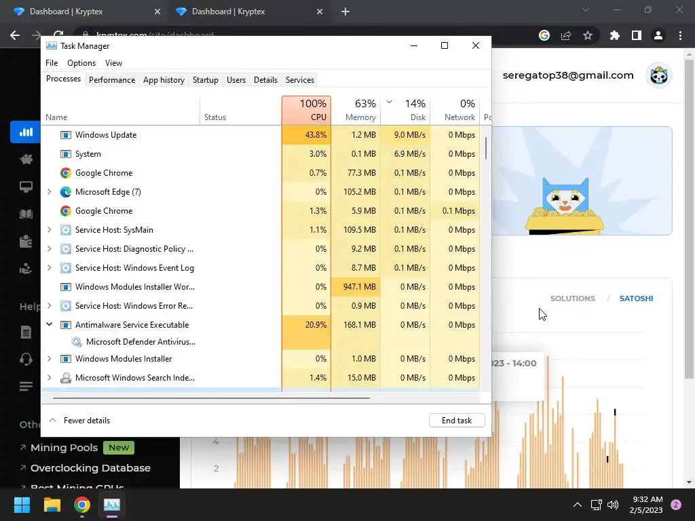Click the piggy bank sidebar icon

point(26,159)
